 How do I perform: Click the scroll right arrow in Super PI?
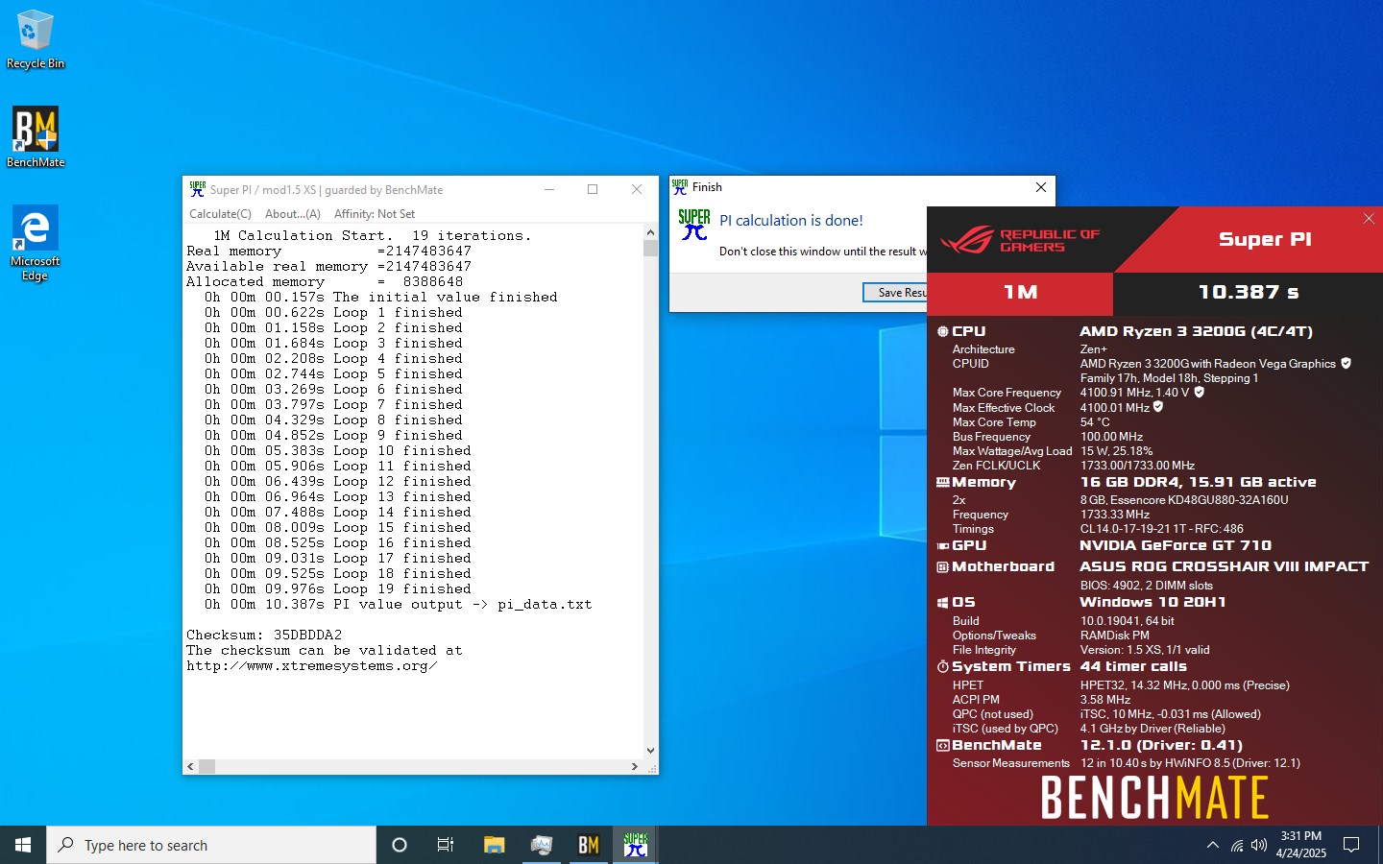point(635,766)
